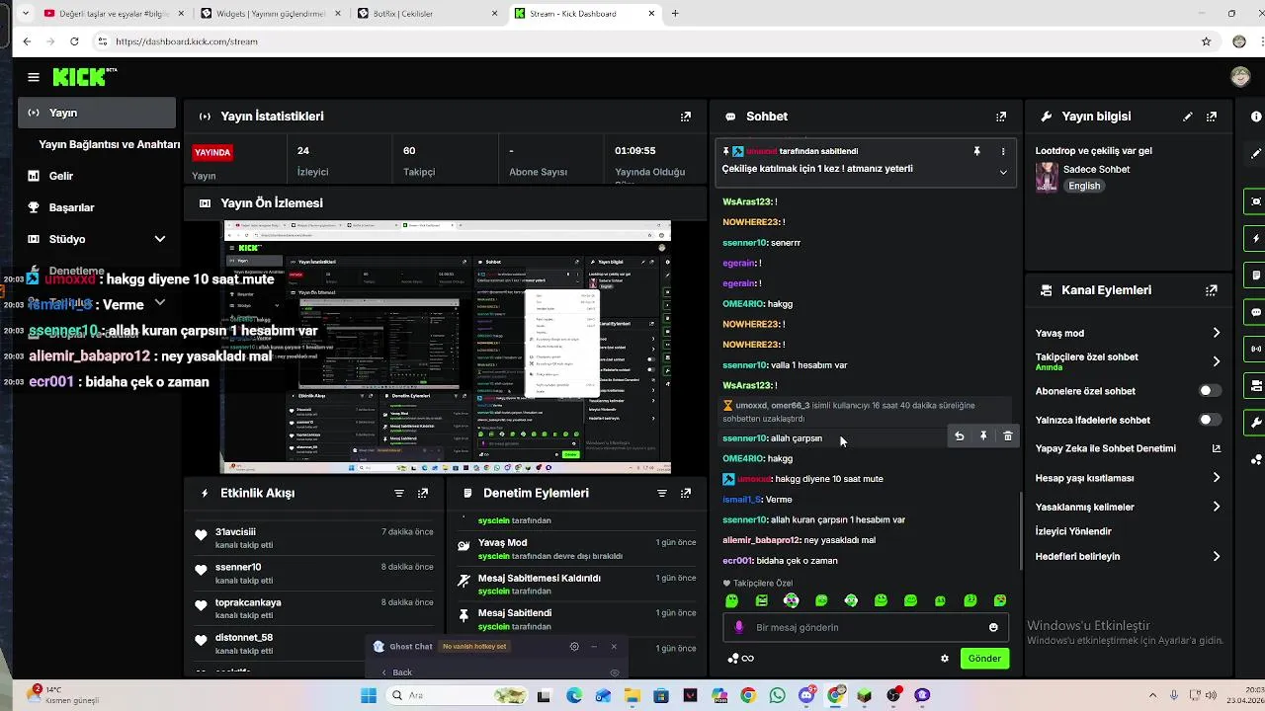Bookmark this page with the star icon
The height and width of the screenshot is (711, 1265).
(1206, 41)
